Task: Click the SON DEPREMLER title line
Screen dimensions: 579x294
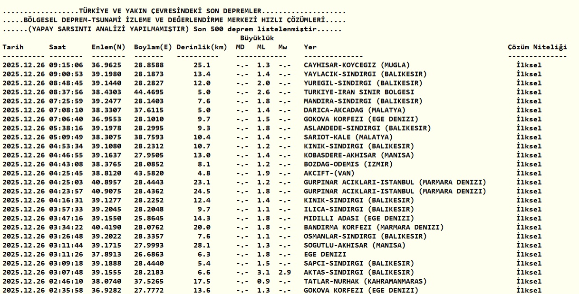Action: [x=174, y=11]
